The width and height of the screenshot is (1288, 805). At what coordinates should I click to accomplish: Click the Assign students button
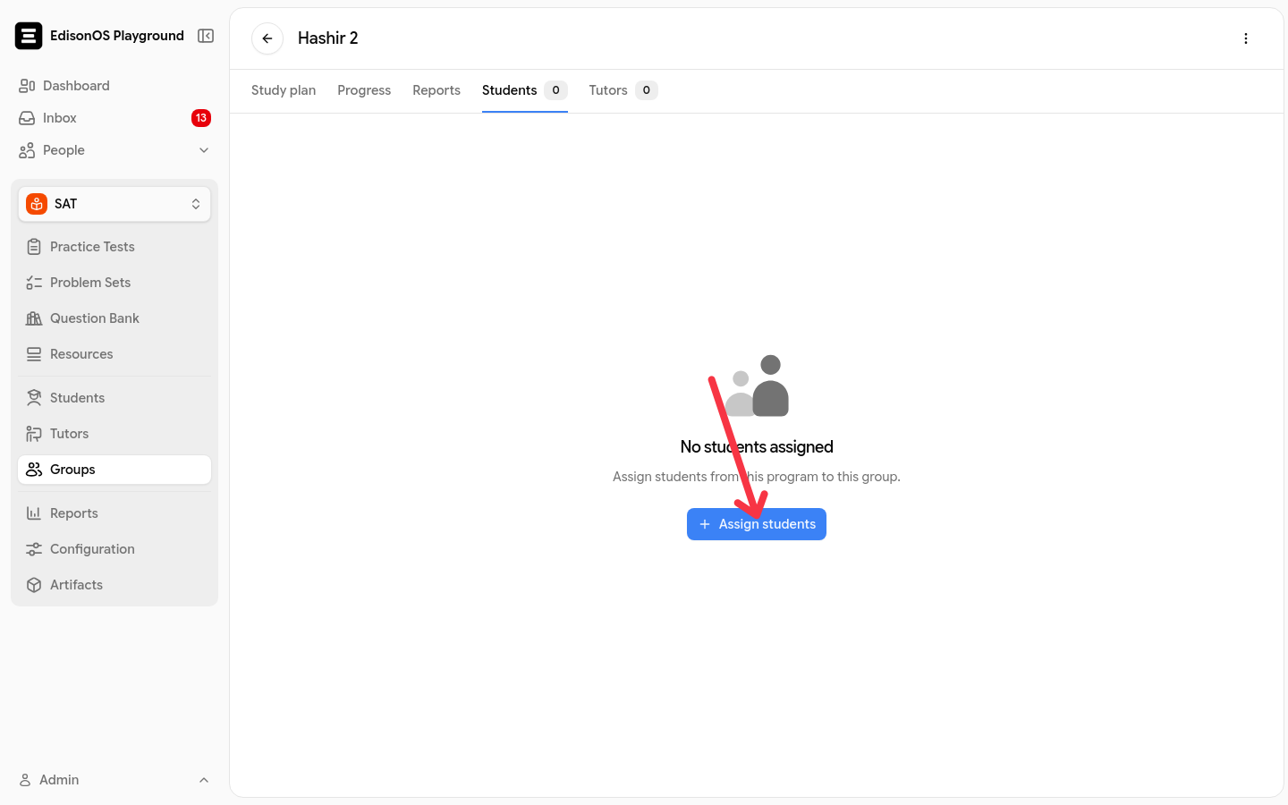(757, 524)
